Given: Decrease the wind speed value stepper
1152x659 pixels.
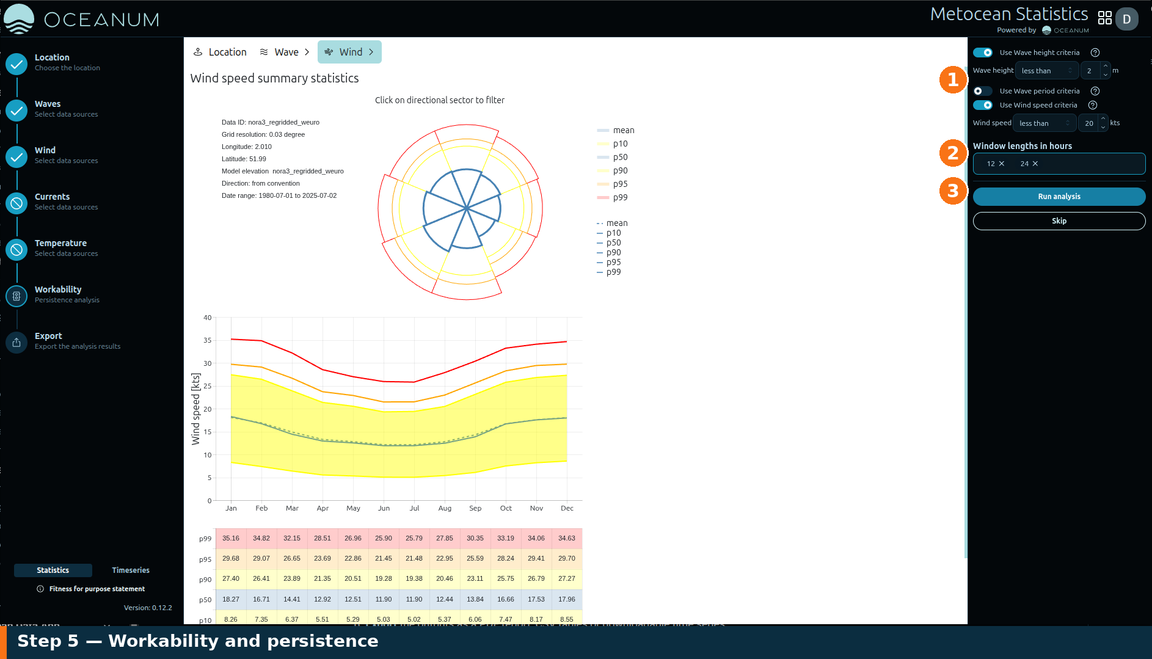Looking at the screenshot, I should [x=1103, y=127].
